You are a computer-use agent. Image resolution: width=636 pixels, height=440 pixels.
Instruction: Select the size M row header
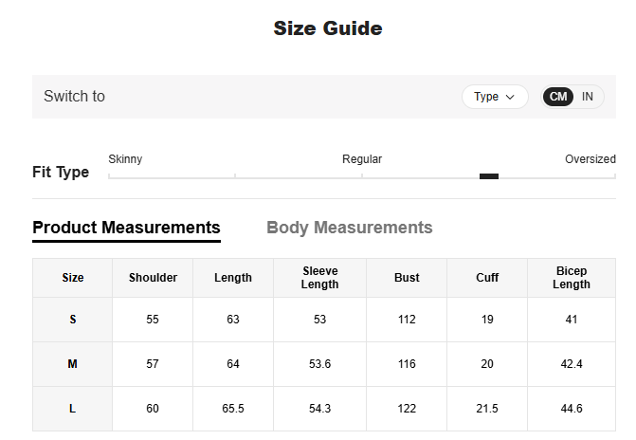(73, 364)
